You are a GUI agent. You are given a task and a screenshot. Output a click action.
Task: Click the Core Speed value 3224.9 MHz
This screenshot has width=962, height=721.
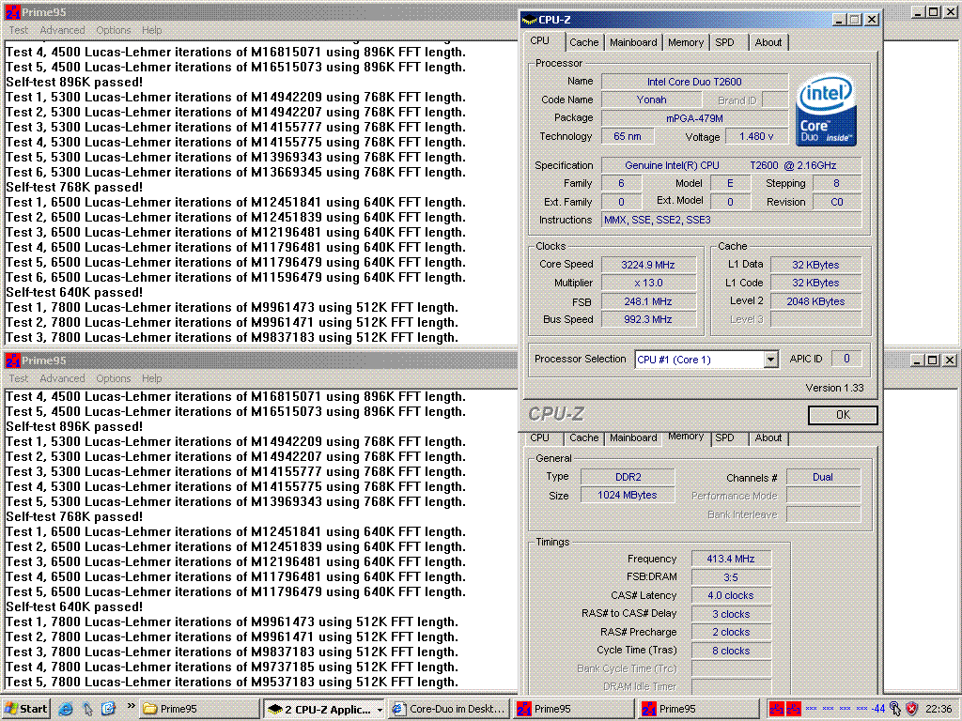pyautogui.click(x=648, y=265)
